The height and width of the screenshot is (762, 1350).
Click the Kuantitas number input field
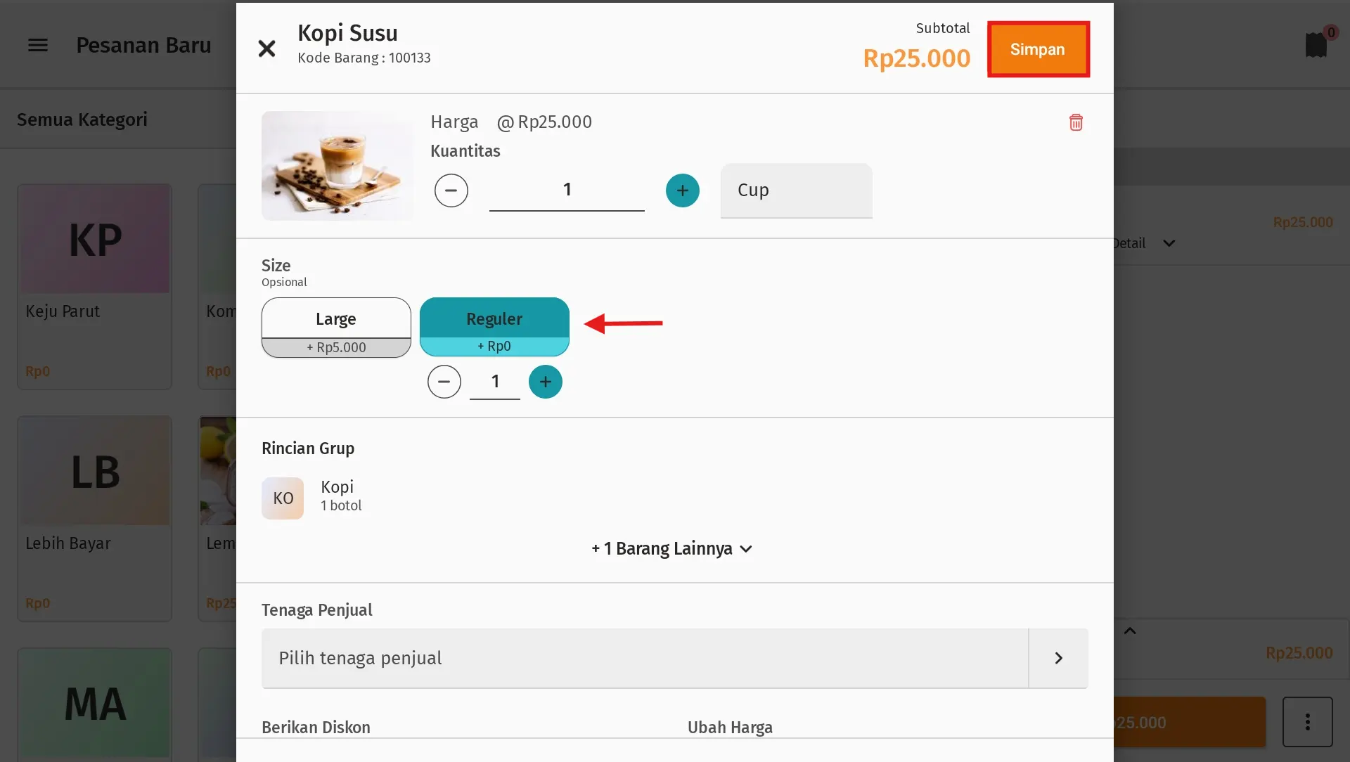(x=567, y=189)
